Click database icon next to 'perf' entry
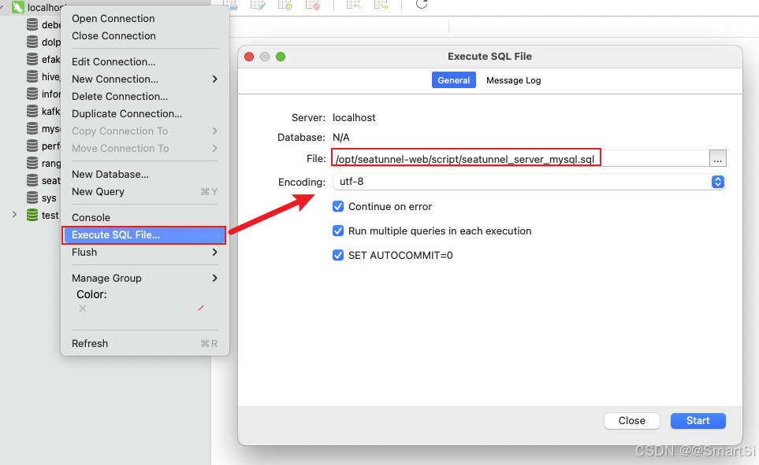759x465 pixels. tap(32, 146)
